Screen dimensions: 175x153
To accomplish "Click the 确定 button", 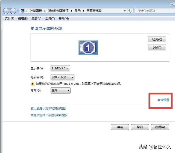I will pyautogui.click(x=120, y=127).
